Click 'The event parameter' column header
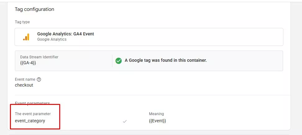302x135 pixels. pyautogui.click(x=33, y=114)
